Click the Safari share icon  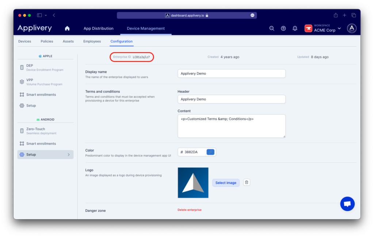336,15
